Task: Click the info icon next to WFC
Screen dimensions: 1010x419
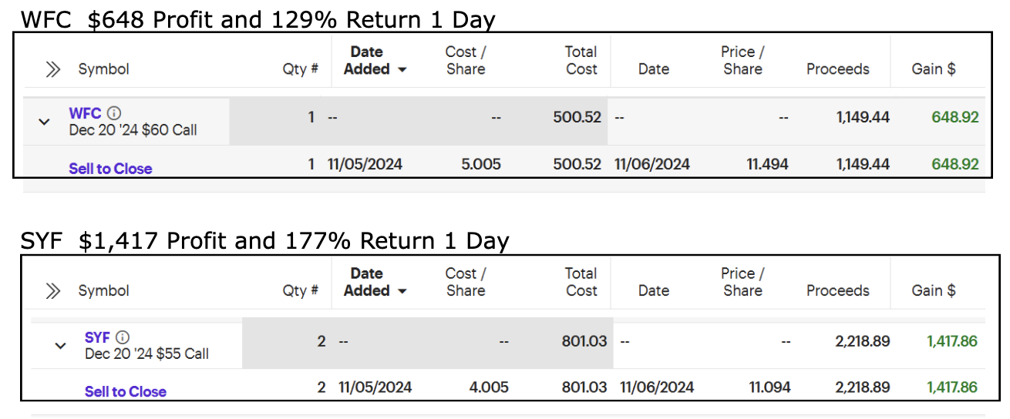Action: coord(113,113)
